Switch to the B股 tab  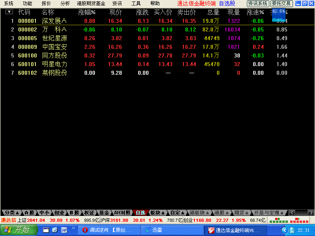(74, 212)
